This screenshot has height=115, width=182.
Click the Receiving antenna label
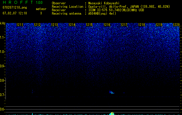pyautogui.click(x=67, y=14)
